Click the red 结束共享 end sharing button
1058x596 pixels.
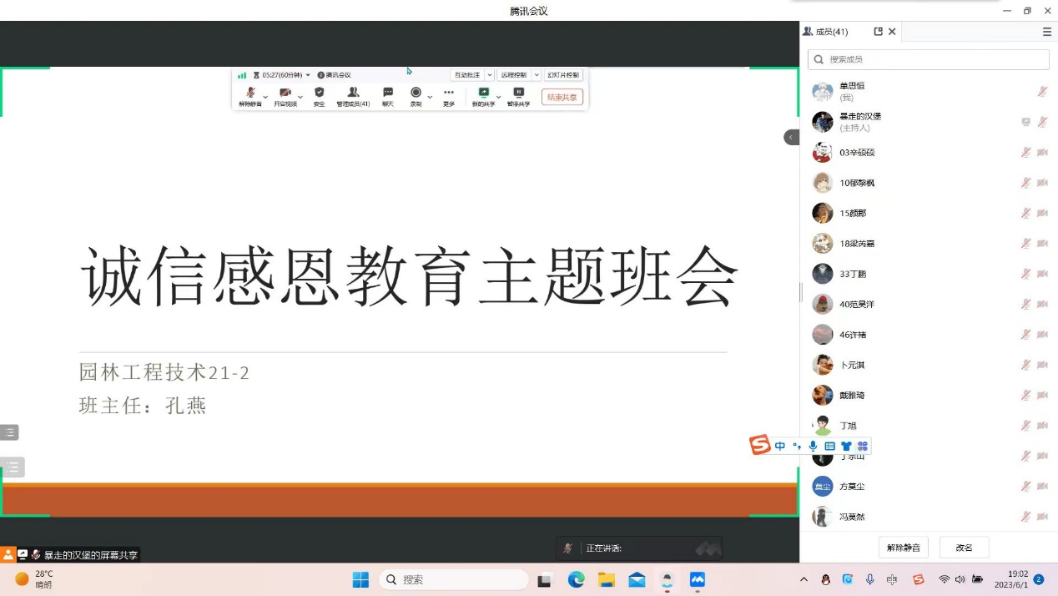pos(562,97)
